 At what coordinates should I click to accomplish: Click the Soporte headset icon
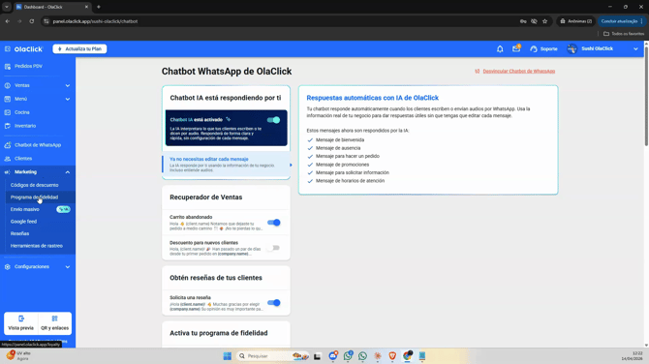[x=534, y=48]
